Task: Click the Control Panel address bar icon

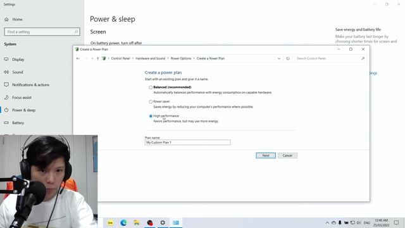Action: coord(104,58)
